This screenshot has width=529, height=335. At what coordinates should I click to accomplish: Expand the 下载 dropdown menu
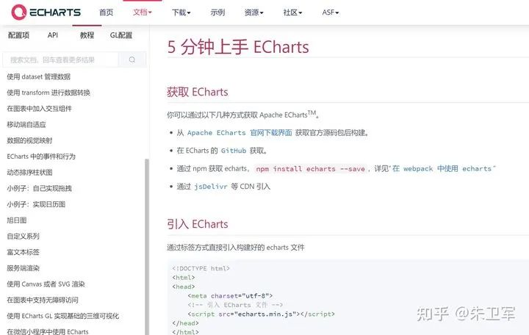click(181, 12)
